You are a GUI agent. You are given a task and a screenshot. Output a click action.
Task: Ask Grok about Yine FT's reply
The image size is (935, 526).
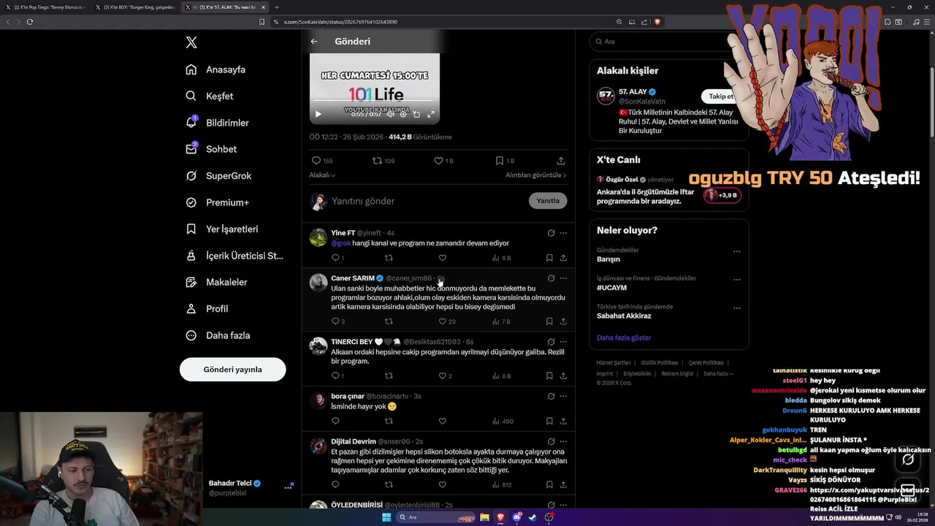551,233
